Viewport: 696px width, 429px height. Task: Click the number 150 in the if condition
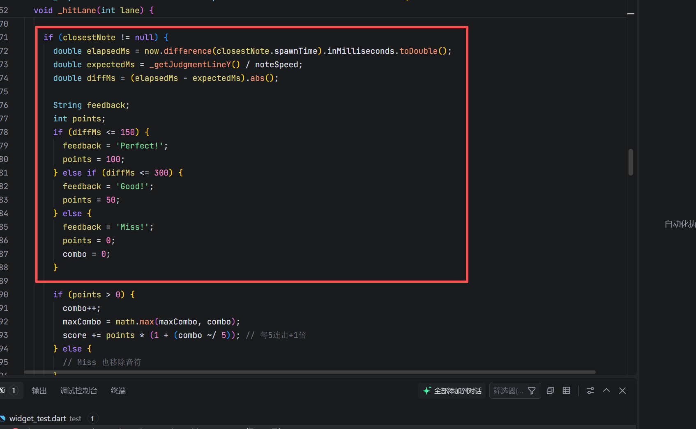(x=127, y=132)
